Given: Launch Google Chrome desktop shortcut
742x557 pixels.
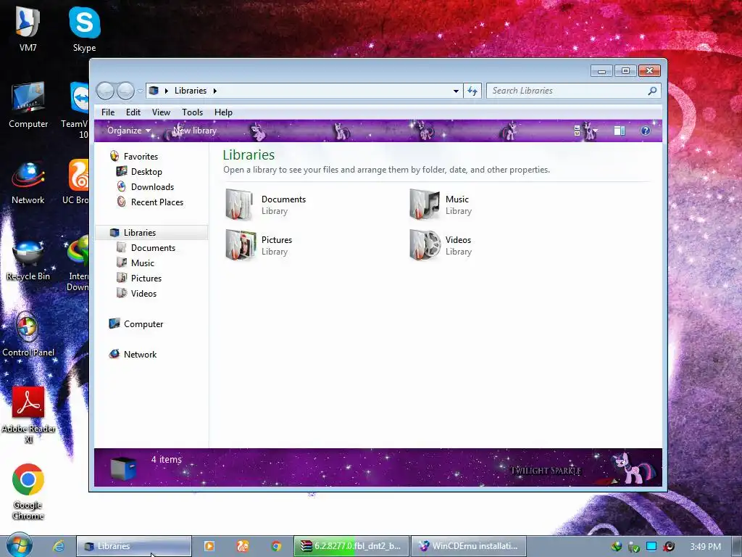Looking at the screenshot, I should [28, 492].
